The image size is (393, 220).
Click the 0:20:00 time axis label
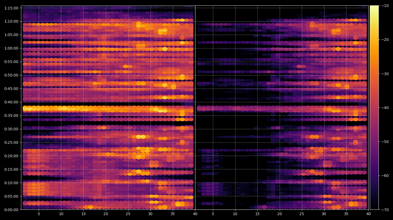(11, 156)
